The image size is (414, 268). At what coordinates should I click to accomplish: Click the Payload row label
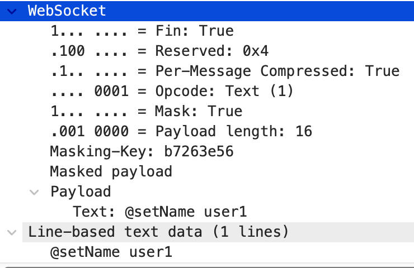click(81, 192)
